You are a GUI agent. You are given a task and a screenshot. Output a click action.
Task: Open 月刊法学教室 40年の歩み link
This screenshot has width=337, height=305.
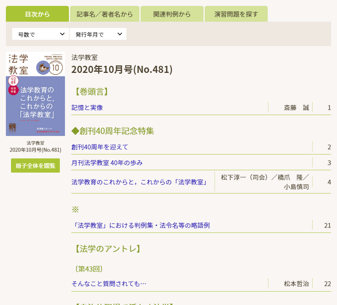click(107, 163)
